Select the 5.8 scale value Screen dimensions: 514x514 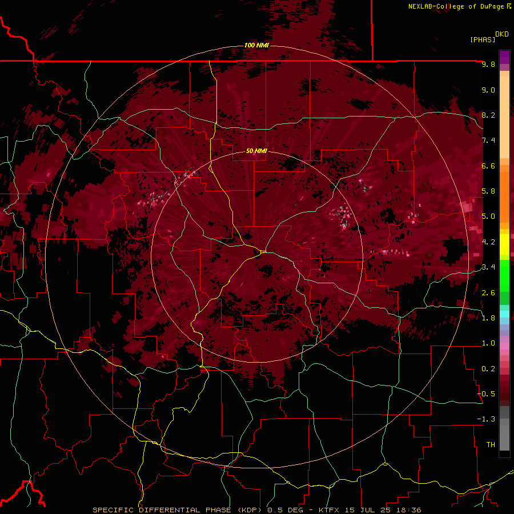(488, 191)
